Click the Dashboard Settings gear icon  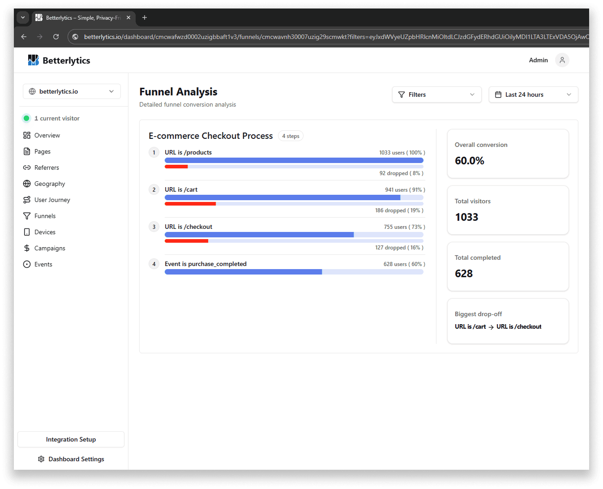(x=41, y=459)
